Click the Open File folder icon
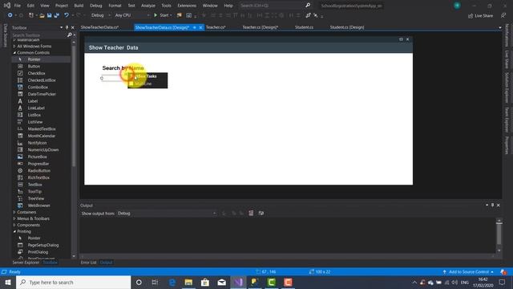 click(42, 15)
